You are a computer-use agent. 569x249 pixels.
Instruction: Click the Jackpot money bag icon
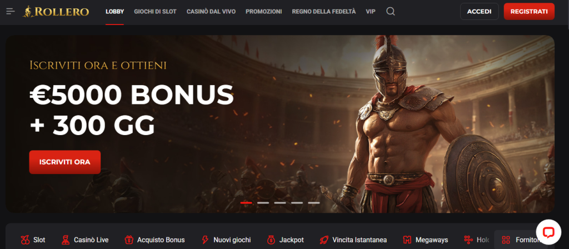(x=271, y=240)
